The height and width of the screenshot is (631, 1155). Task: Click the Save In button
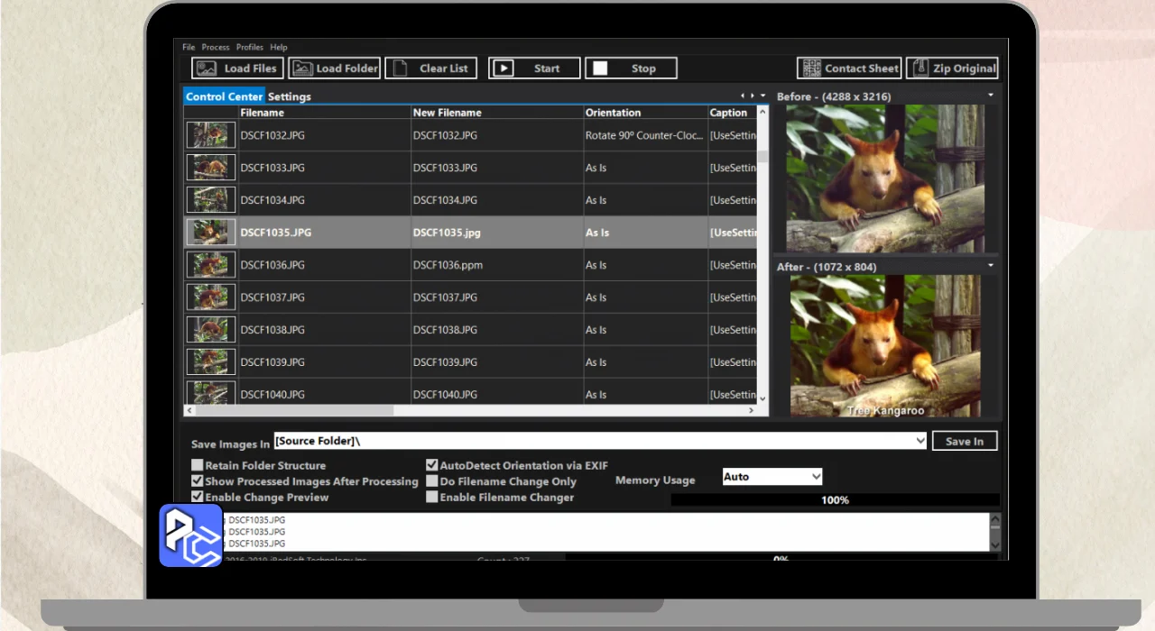(965, 441)
